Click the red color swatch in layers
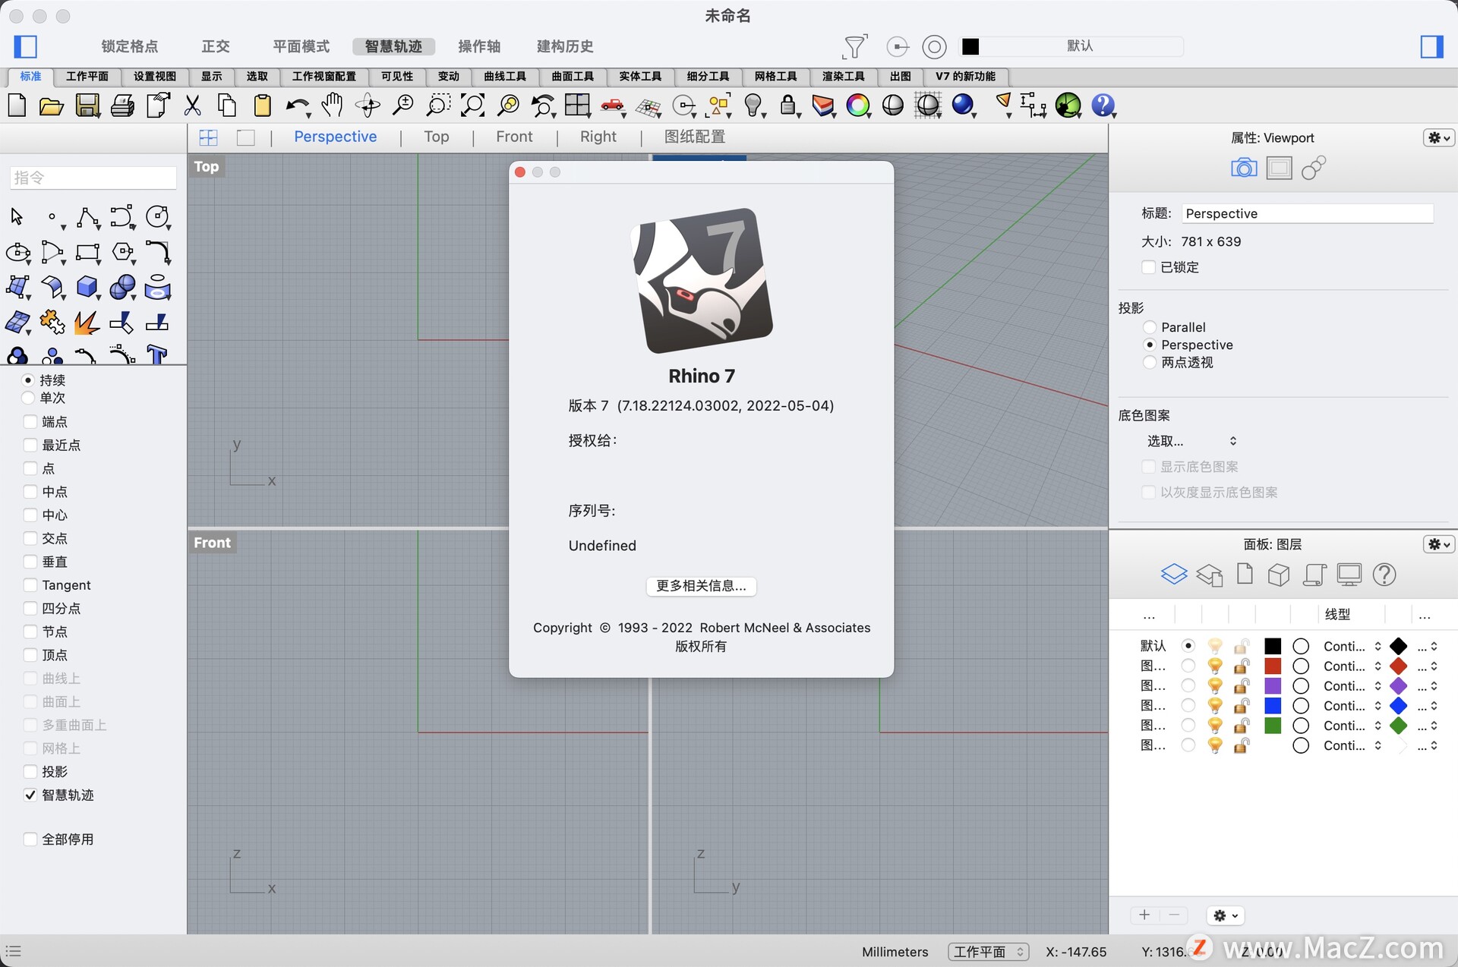Image resolution: width=1458 pixels, height=967 pixels. coord(1273,666)
